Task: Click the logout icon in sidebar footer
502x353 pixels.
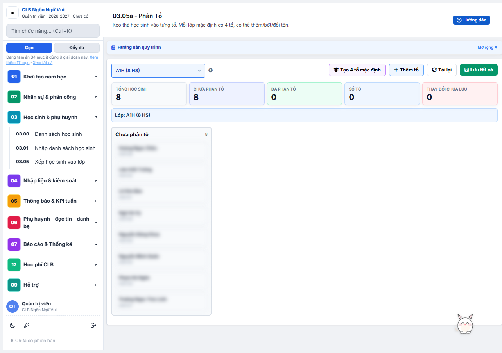Action: click(x=93, y=325)
